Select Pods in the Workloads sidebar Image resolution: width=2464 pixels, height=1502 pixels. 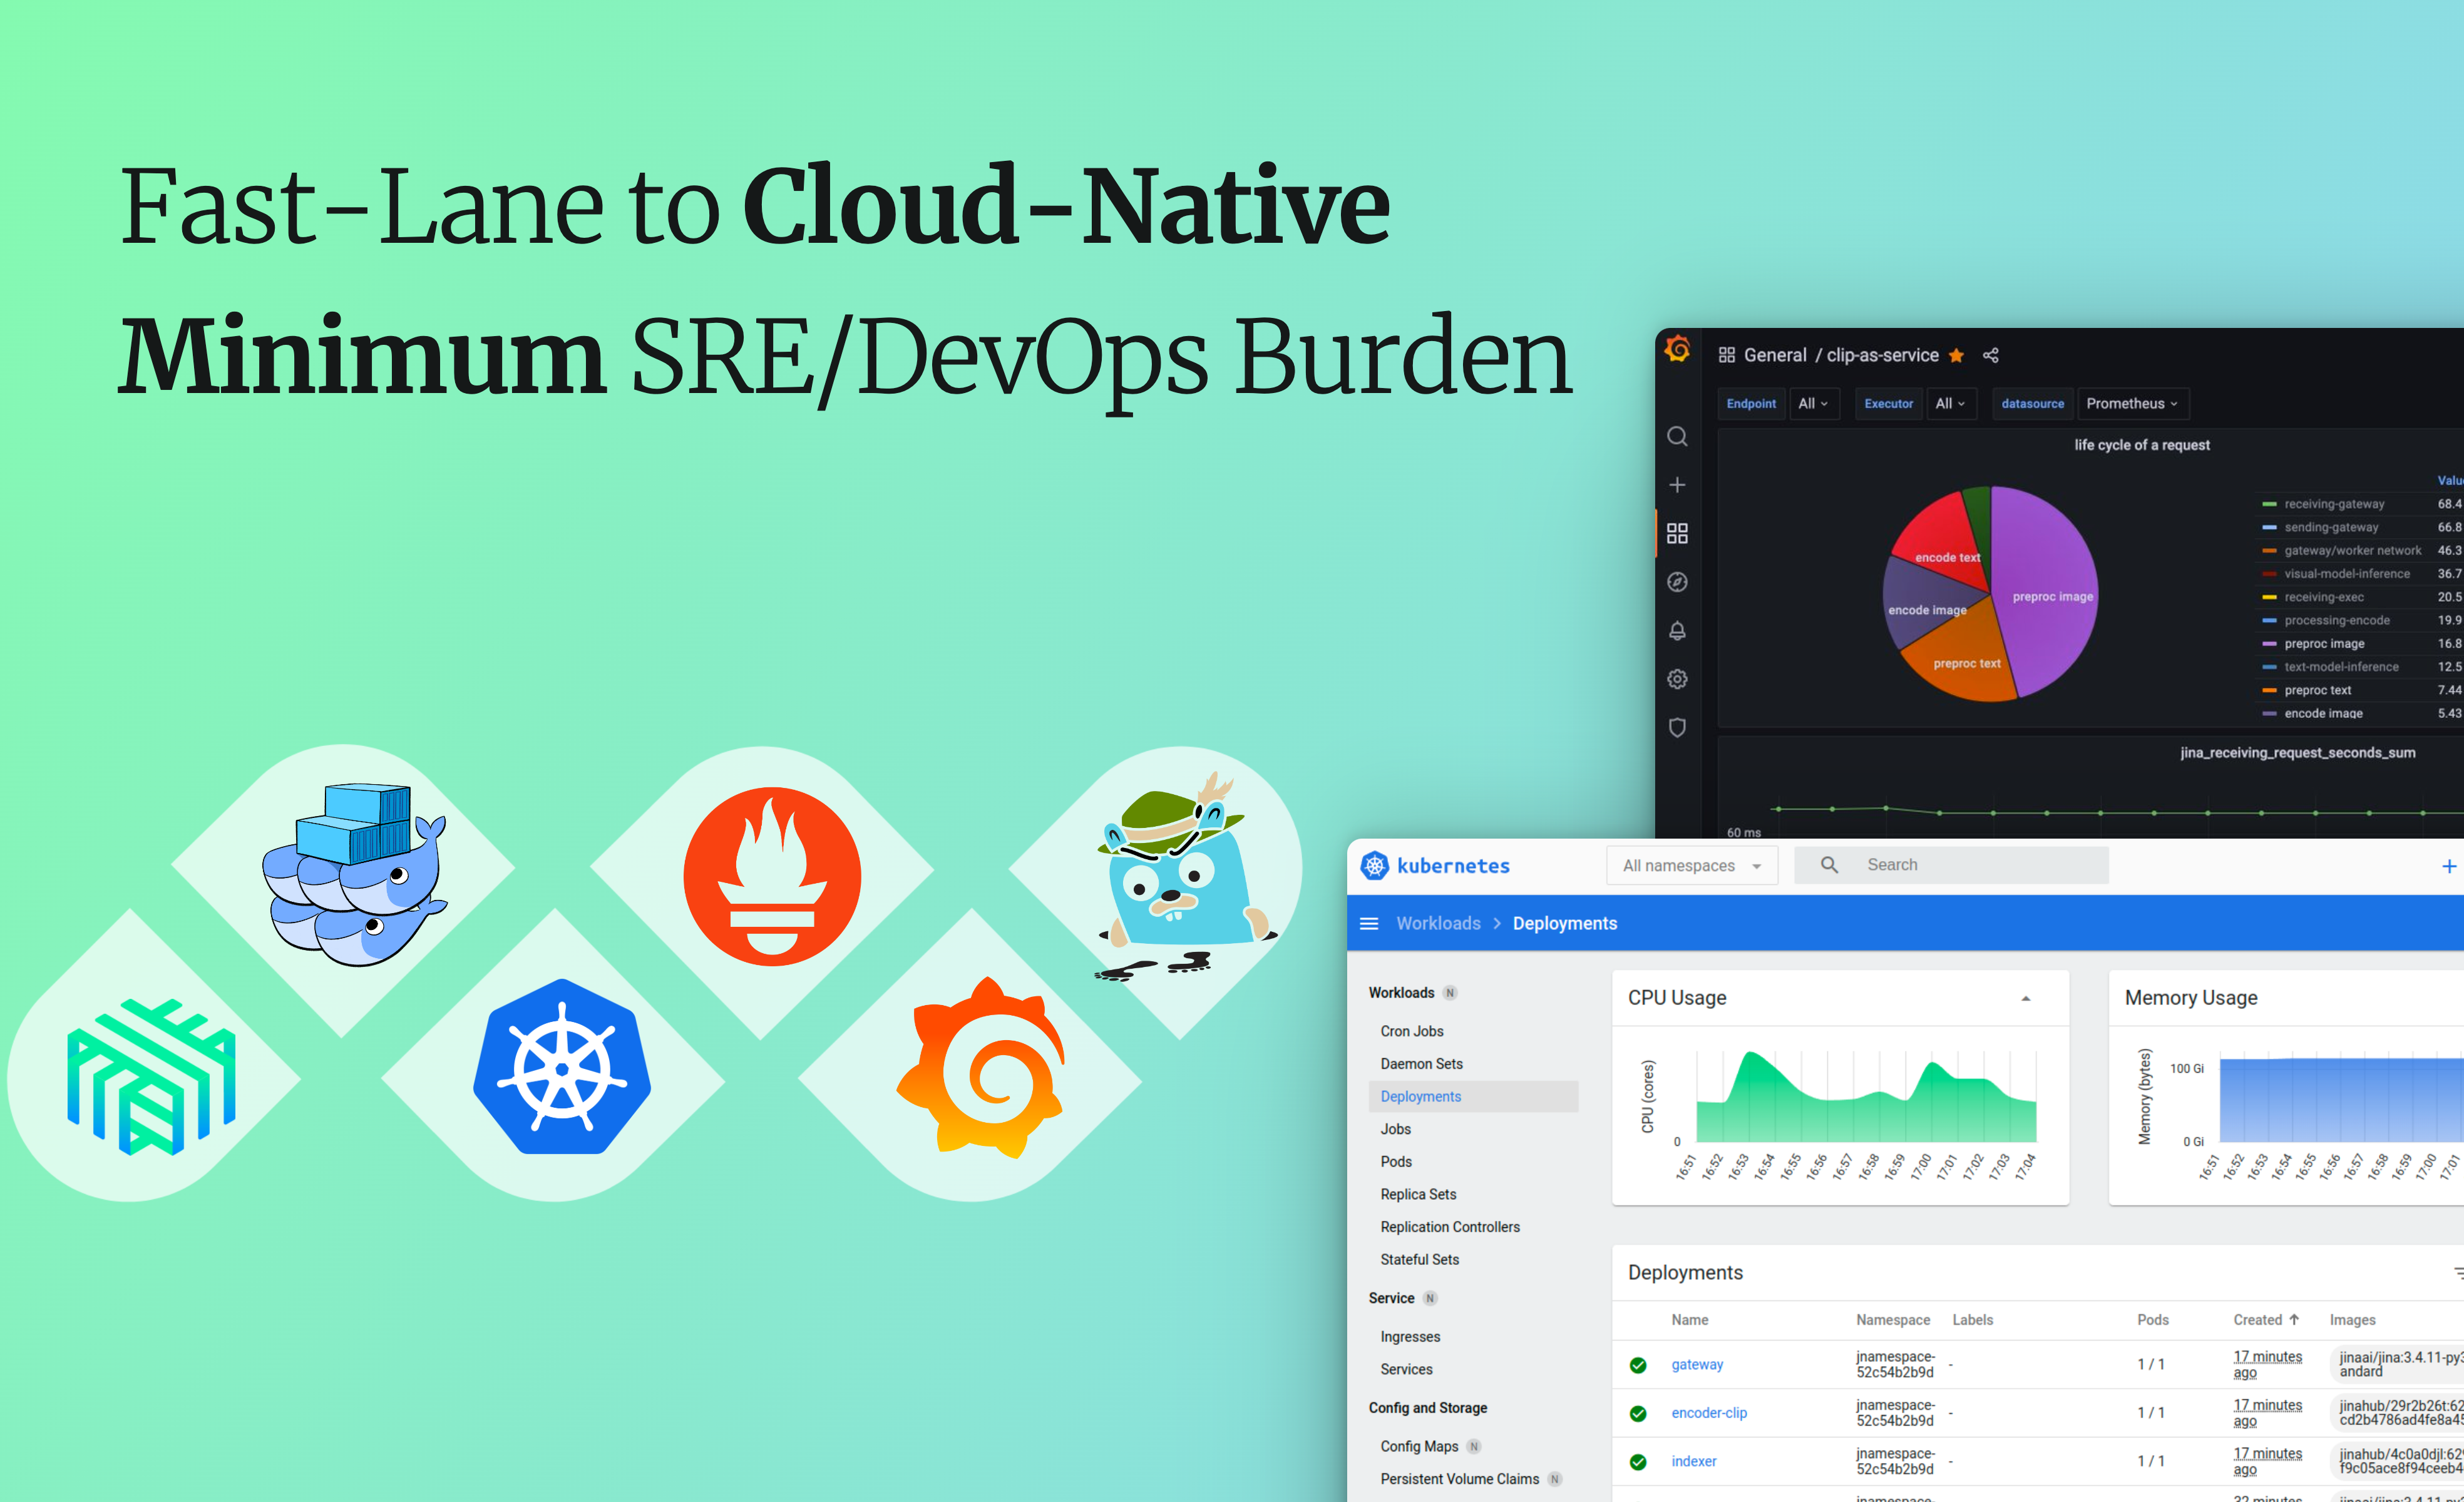(1396, 1162)
